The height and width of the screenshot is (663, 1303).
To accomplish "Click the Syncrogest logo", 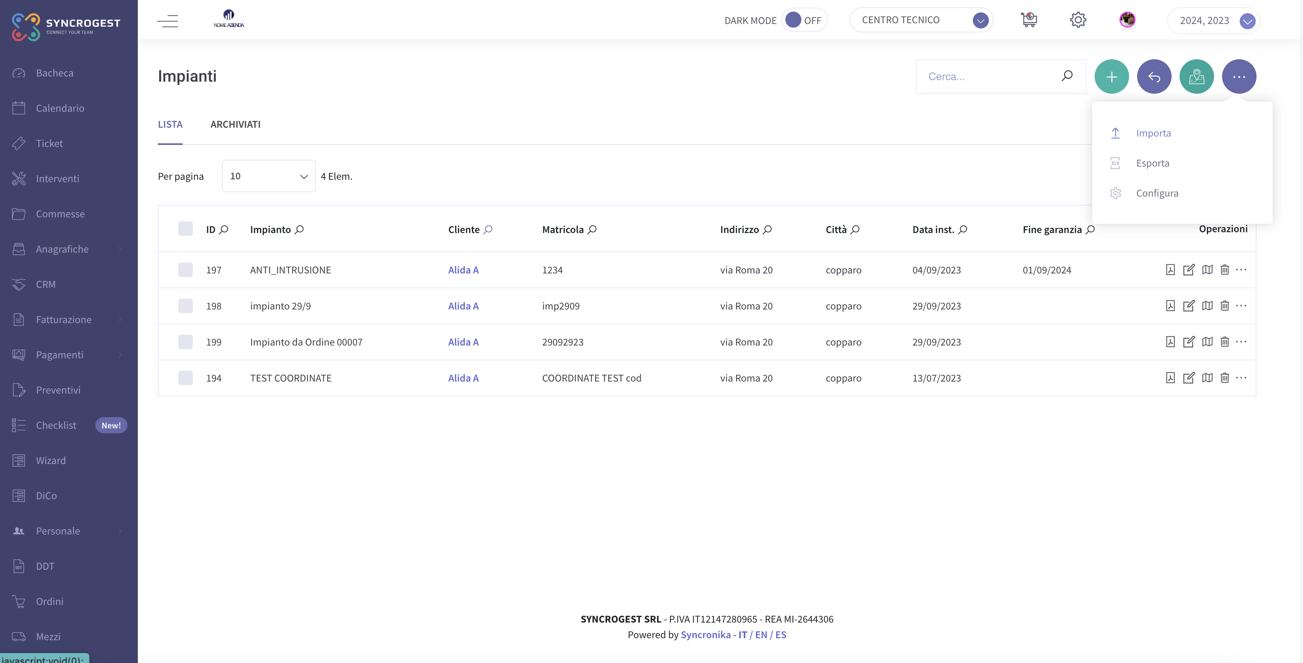I will 66,26.
